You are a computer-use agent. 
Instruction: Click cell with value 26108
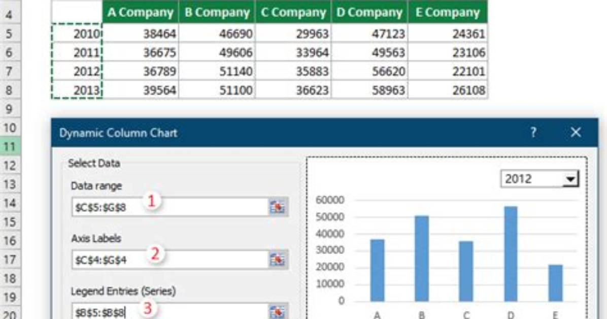coord(448,90)
